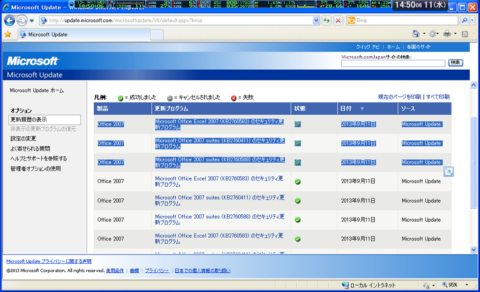
Task: Open the sixth row Office suites KB2760588 link
Action: coord(220,219)
